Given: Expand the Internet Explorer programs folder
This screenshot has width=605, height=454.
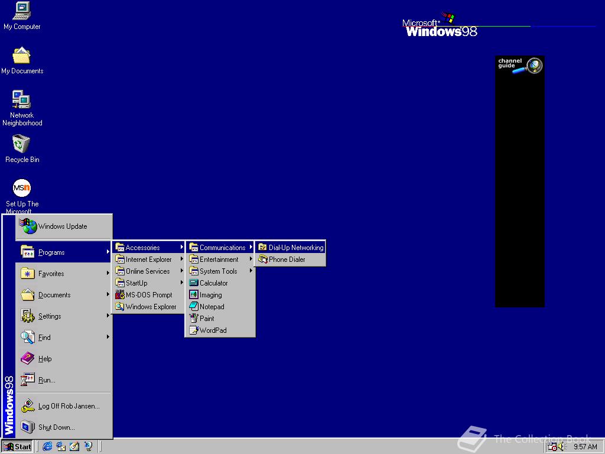Looking at the screenshot, I should [149, 260].
